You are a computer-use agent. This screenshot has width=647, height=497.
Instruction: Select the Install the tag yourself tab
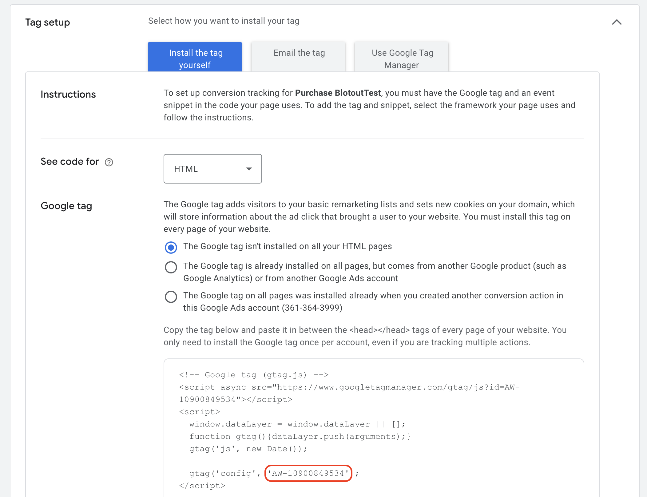click(x=195, y=58)
